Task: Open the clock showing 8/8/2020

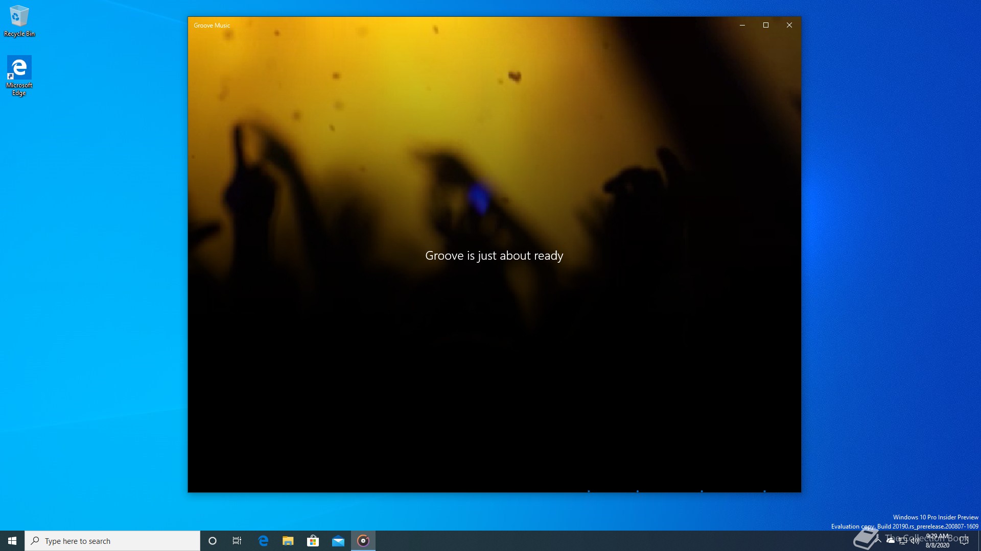Action: click(938, 541)
